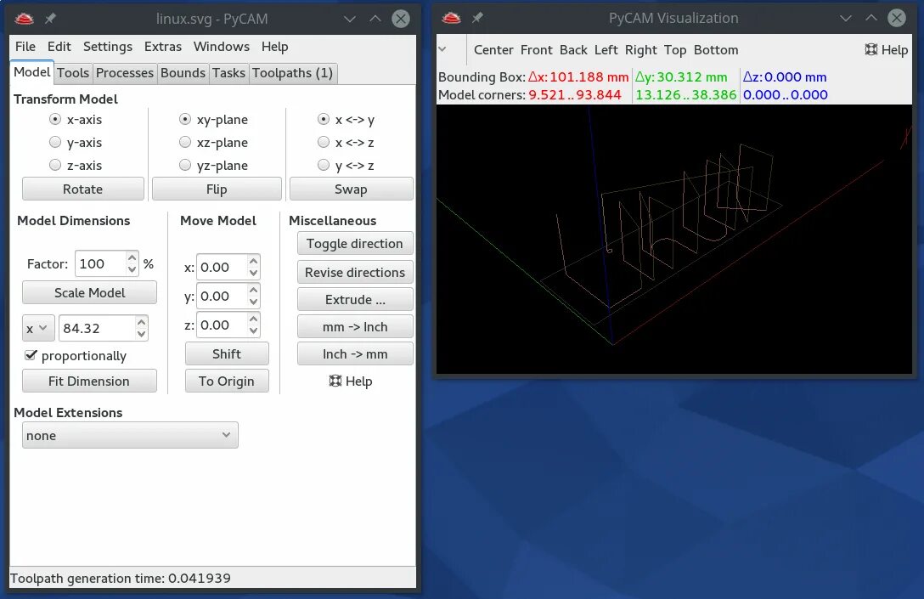Image resolution: width=924 pixels, height=599 pixels.
Task: Open the Model Extensions 'none' dropdown
Action: coord(130,435)
